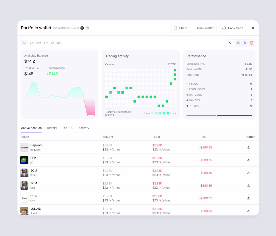The image size is (276, 236).
Task: Select the gold coin chain filter icon
Action: tap(251, 43)
